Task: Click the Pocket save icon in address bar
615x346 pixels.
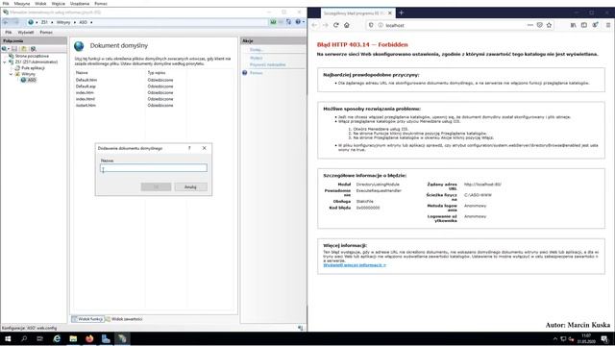Action: click(540, 25)
